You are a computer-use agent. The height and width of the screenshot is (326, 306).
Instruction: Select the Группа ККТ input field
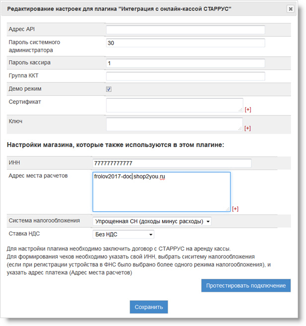(x=185, y=76)
